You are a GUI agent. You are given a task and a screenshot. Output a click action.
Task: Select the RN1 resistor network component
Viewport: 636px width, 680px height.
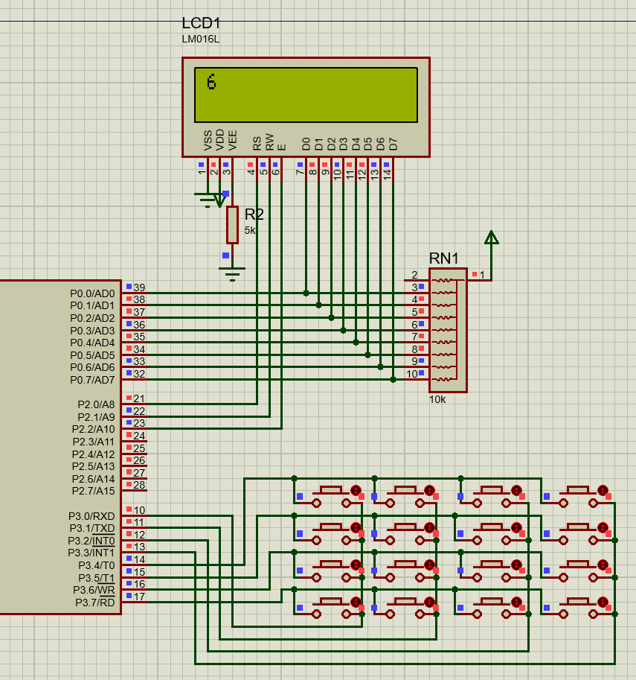(x=448, y=330)
